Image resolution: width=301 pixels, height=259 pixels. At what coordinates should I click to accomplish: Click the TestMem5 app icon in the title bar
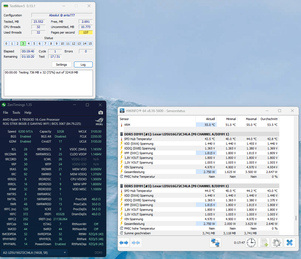[x=6, y=6]
